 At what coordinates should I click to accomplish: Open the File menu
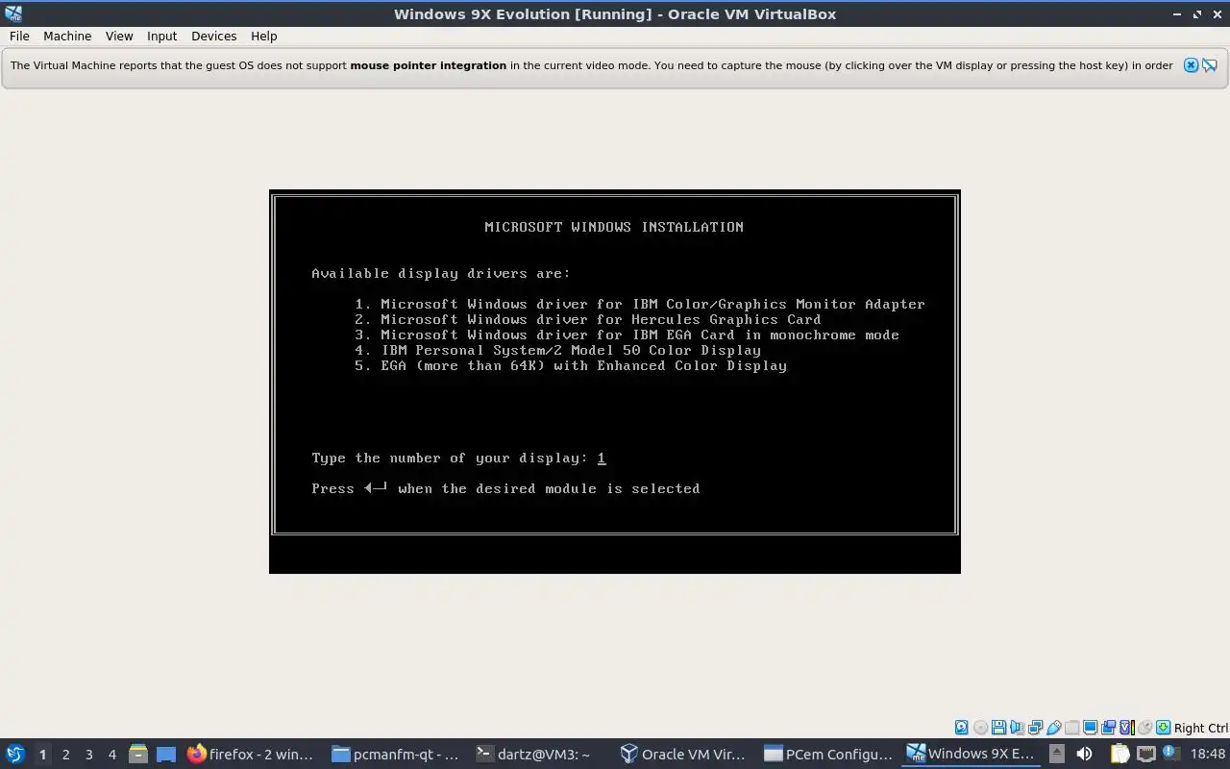19,36
